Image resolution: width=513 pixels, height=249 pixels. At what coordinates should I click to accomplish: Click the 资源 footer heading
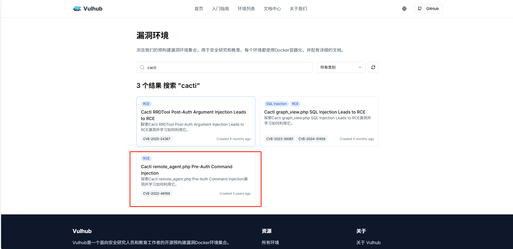[267, 231]
